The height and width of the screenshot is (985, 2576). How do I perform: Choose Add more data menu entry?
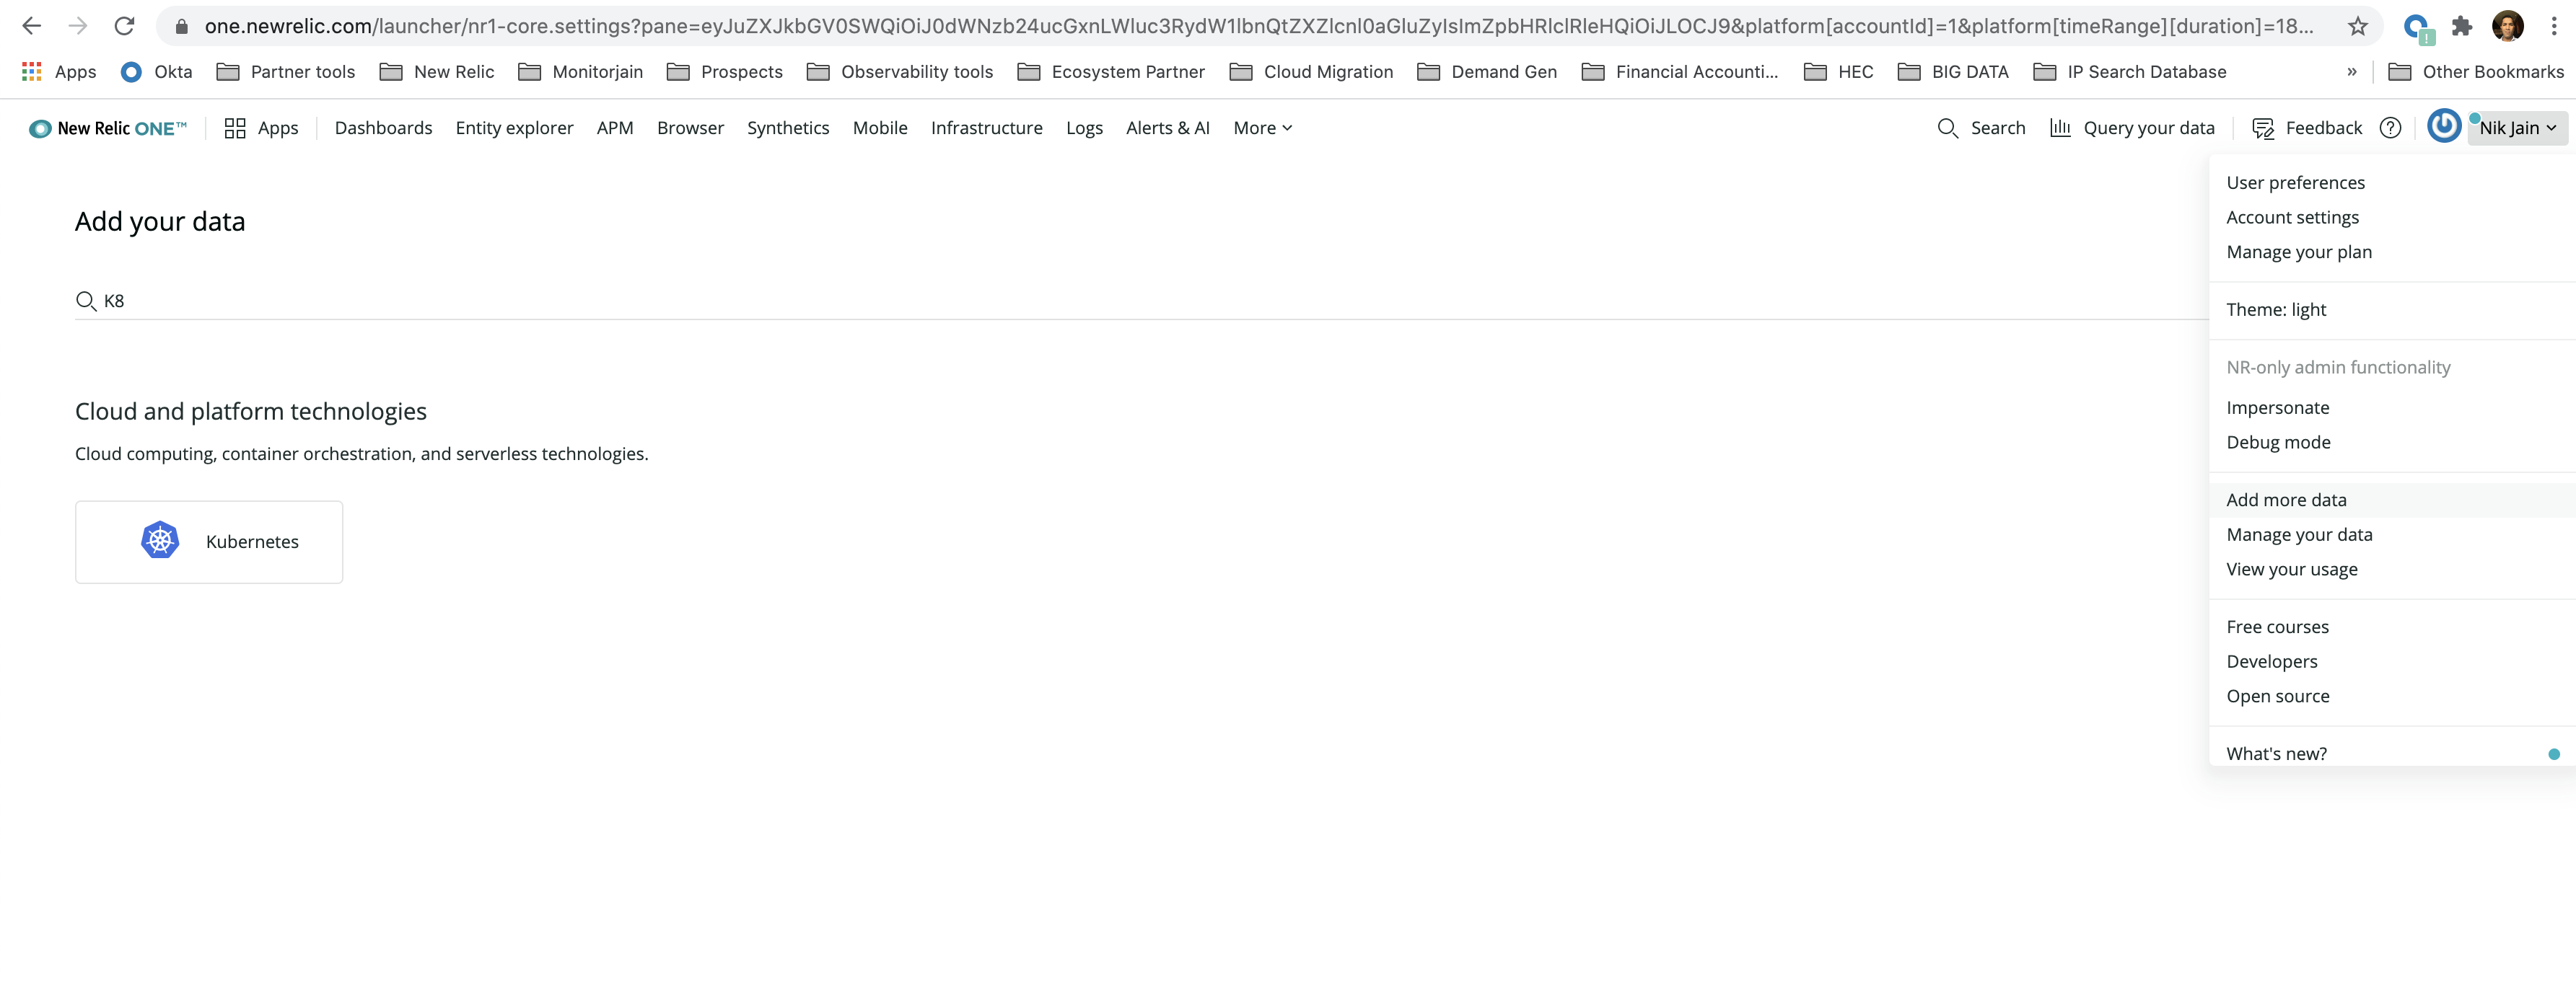coord(2391,500)
